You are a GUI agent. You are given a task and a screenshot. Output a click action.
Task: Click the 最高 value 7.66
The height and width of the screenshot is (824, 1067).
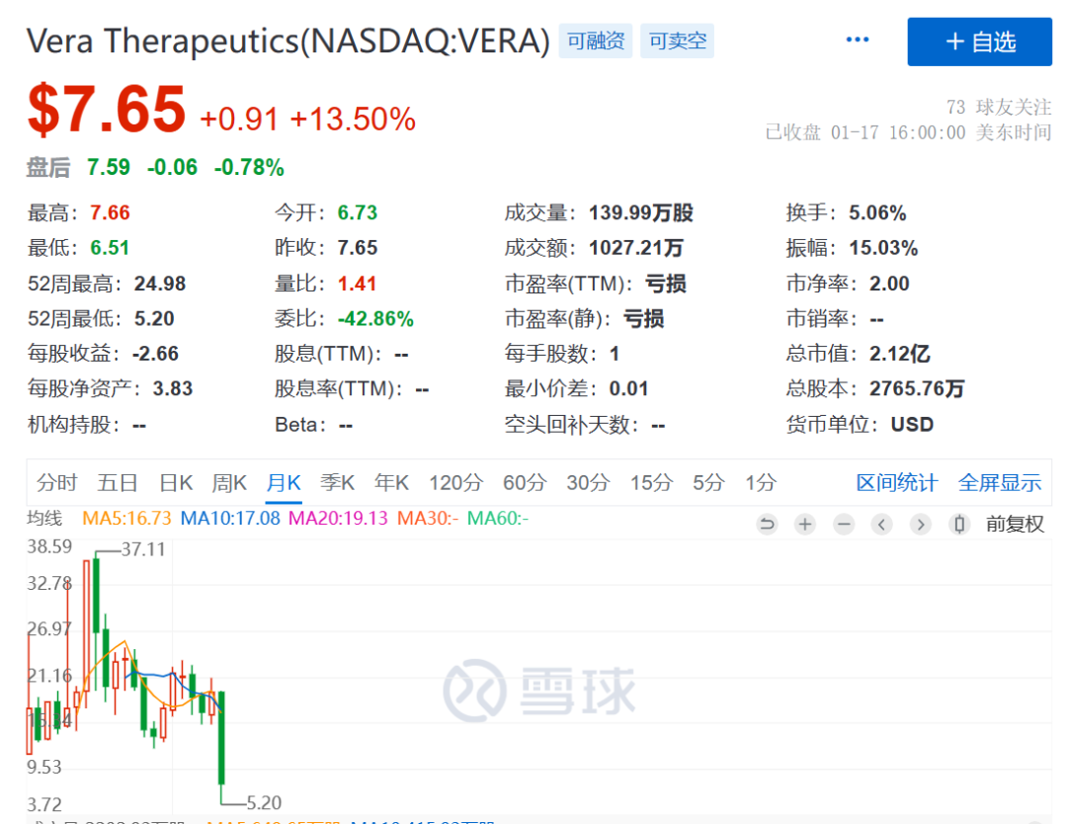110,213
